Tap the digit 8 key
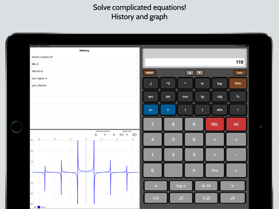The image size is (279, 209). tap(173, 124)
